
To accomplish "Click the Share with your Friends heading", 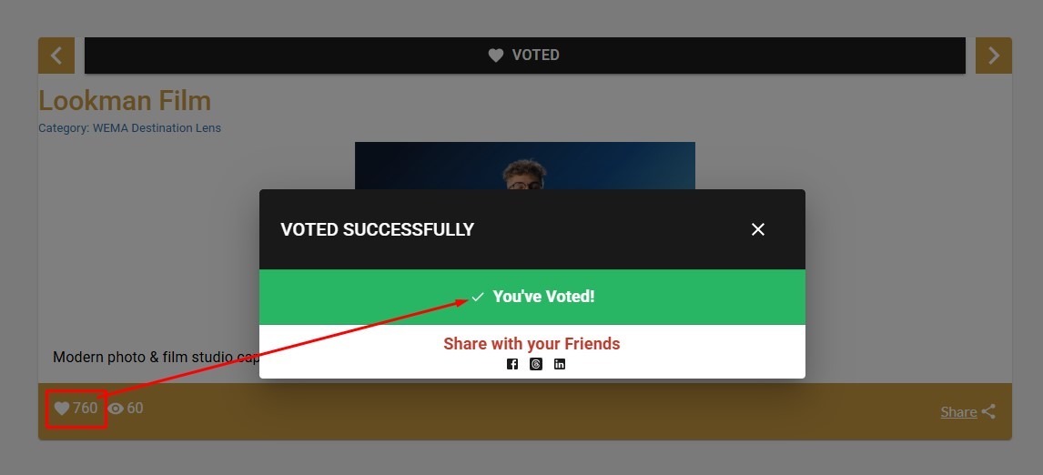I will [x=532, y=344].
